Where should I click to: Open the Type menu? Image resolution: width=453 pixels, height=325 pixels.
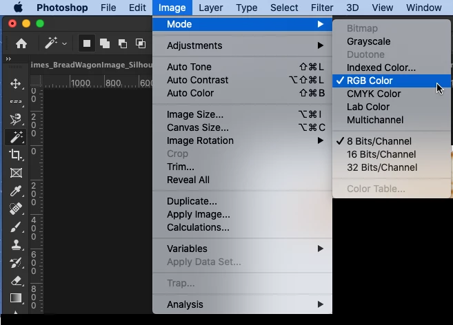point(246,8)
